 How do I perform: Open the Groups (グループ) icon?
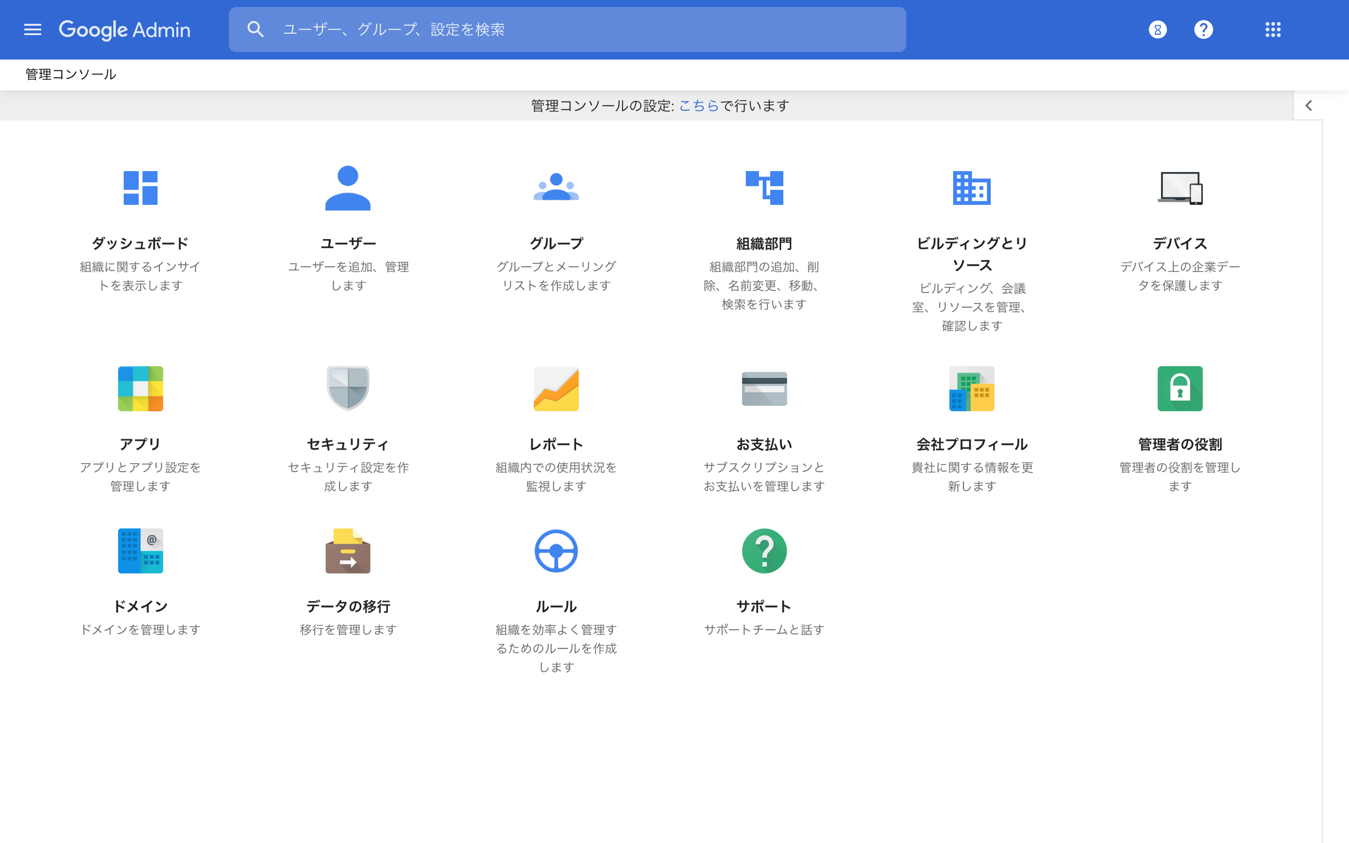[x=556, y=187]
